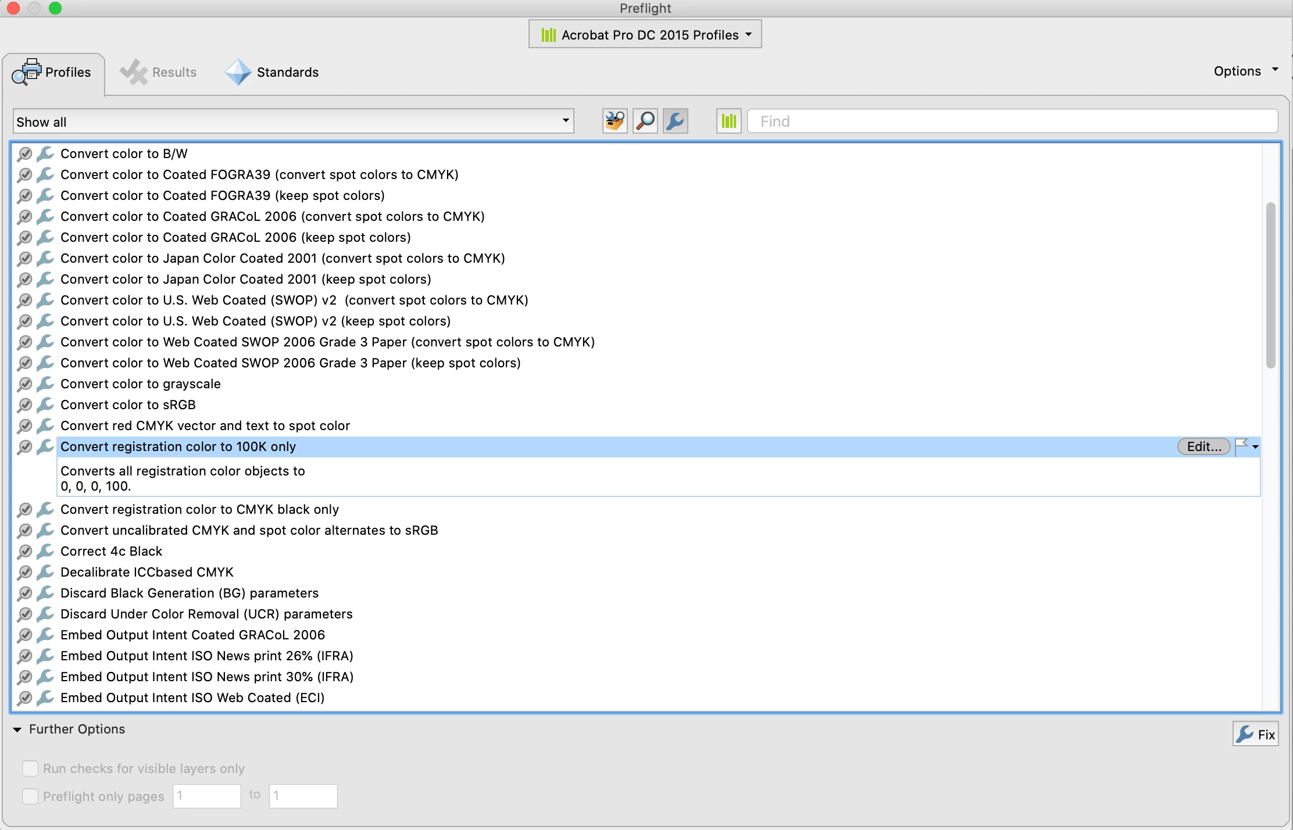Open the Show all filter dropdown
This screenshot has width=1293, height=830.
pos(294,121)
